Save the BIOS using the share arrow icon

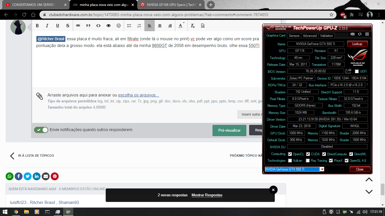(x=349, y=71)
